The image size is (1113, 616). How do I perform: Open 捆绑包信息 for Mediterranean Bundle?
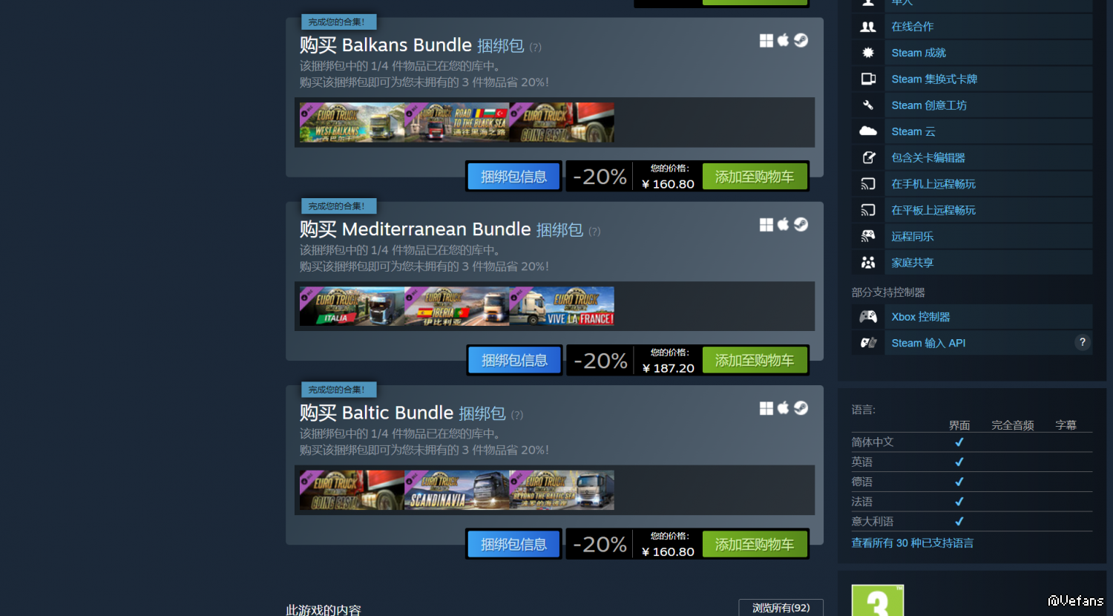pyautogui.click(x=514, y=361)
